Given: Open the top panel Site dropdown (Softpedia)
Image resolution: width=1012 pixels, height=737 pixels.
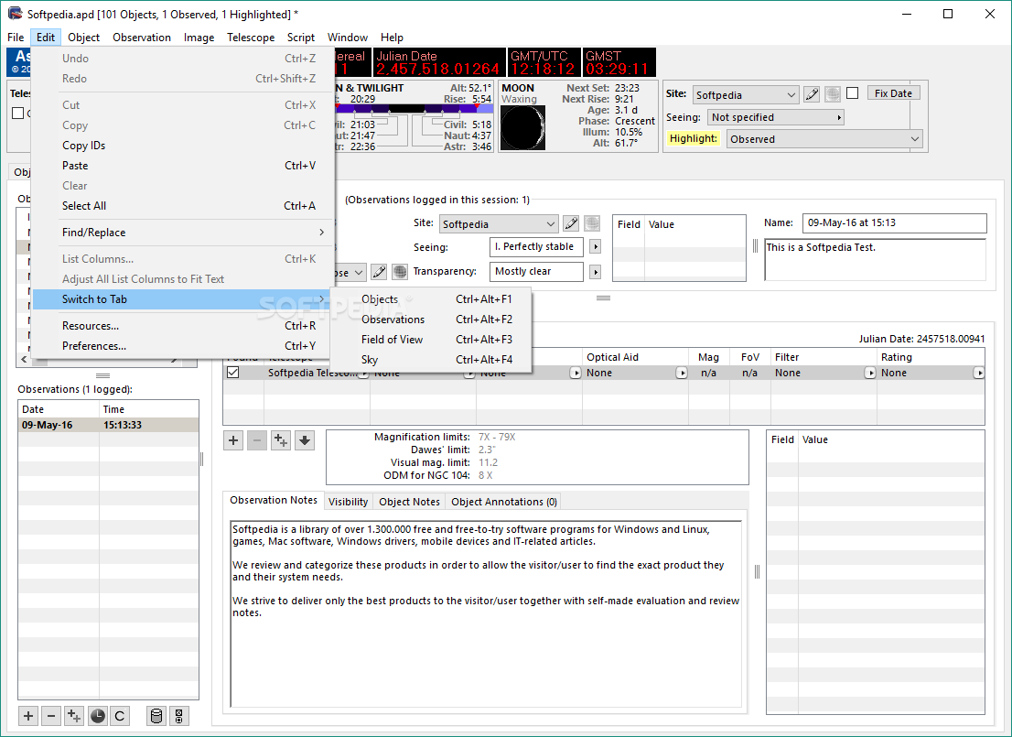Looking at the screenshot, I should point(746,95).
